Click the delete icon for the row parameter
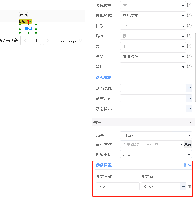Viewport: 196px width, 198px height. coord(189,186)
